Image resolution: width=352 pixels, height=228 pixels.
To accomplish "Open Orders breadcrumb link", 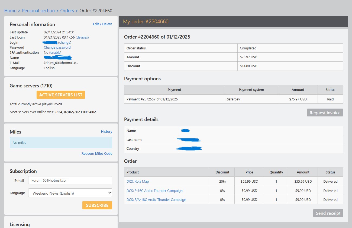I will tap(67, 11).
